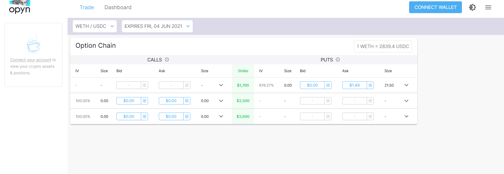Click plus icon on $3,600 call ask
Screen dimensions: 504x174
[x=187, y=117]
